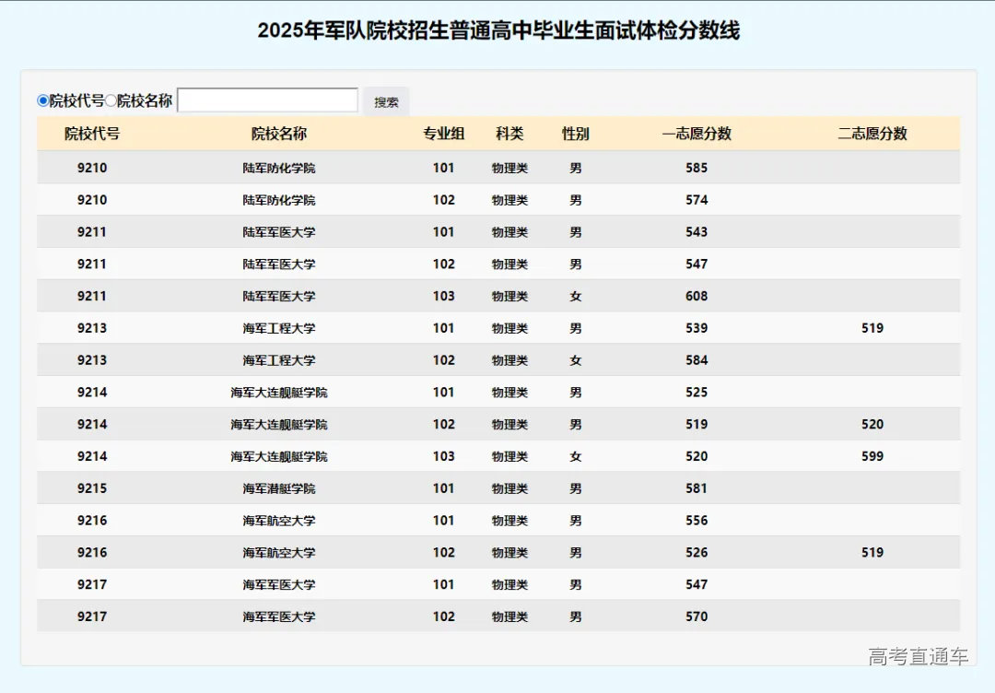Click the 院校代号 column header
Viewport: 995px width, 693px height.
92,134
